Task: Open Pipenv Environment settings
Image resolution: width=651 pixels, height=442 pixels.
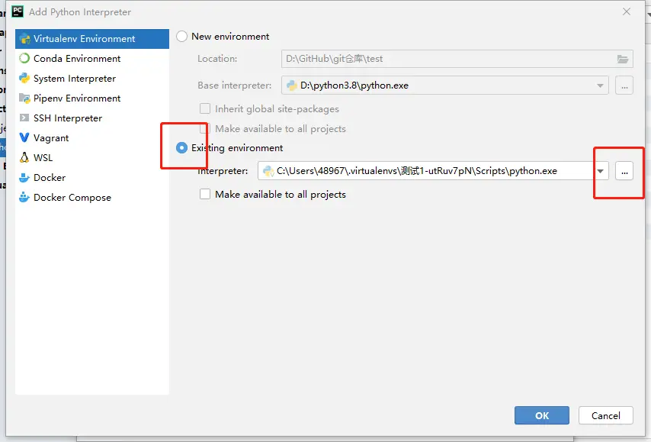Action: pos(92,98)
